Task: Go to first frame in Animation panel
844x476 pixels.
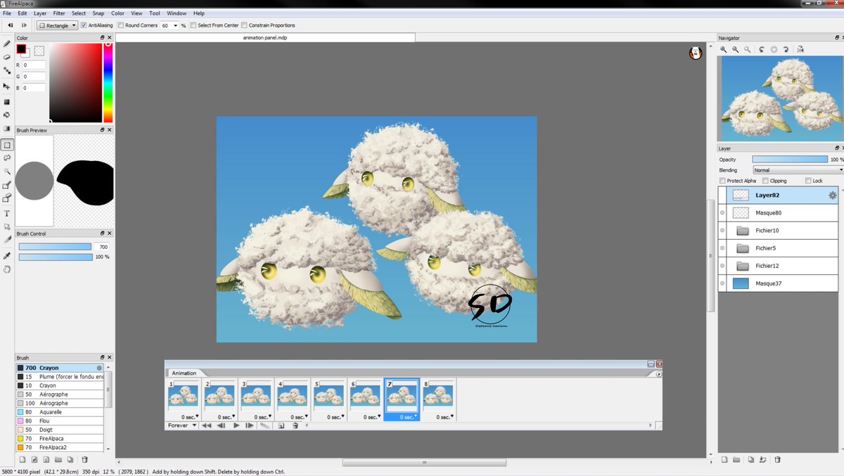Action: click(207, 425)
